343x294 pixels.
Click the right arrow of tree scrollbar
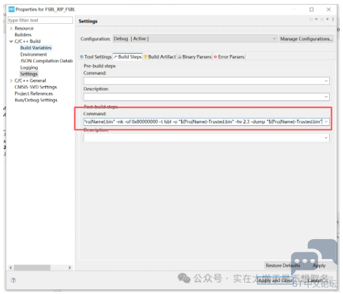point(70,268)
